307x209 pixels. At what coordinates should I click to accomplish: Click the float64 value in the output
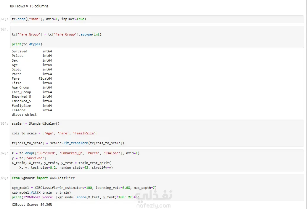[45, 78]
